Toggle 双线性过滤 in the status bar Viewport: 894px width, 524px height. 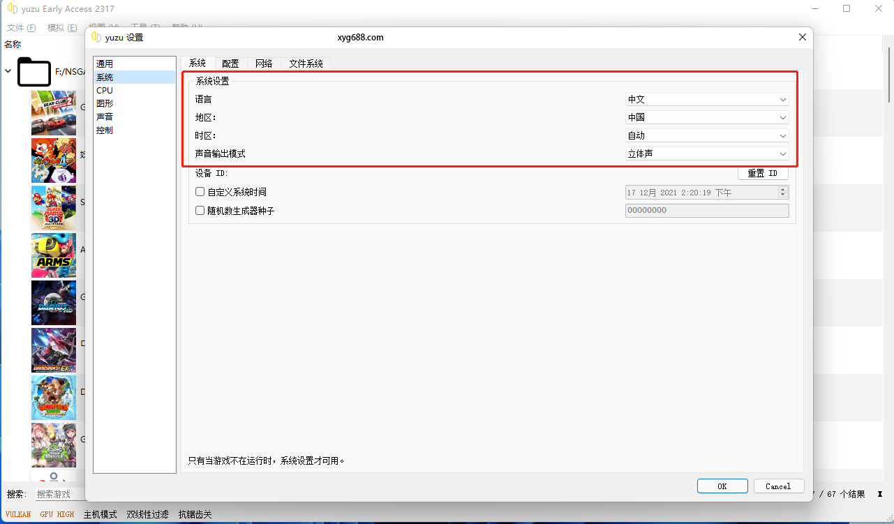pyautogui.click(x=148, y=514)
